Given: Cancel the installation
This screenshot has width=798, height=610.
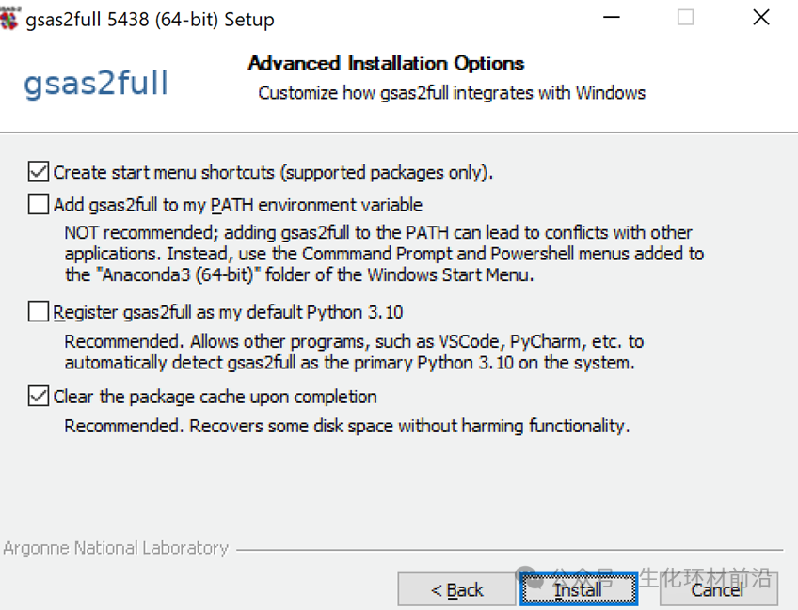Looking at the screenshot, I should [x=718, y=589].
